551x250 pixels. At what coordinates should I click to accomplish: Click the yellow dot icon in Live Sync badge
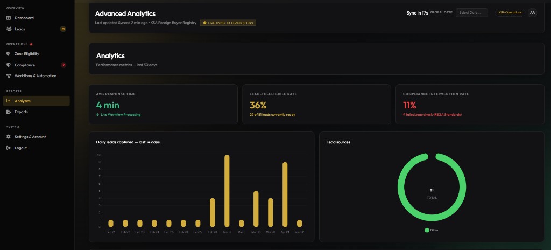[x=205, y=23]
